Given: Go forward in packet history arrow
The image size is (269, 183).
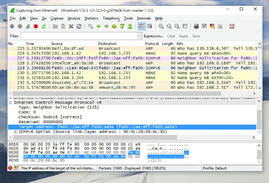Looking at the screenshot, I should coord(106,27).
